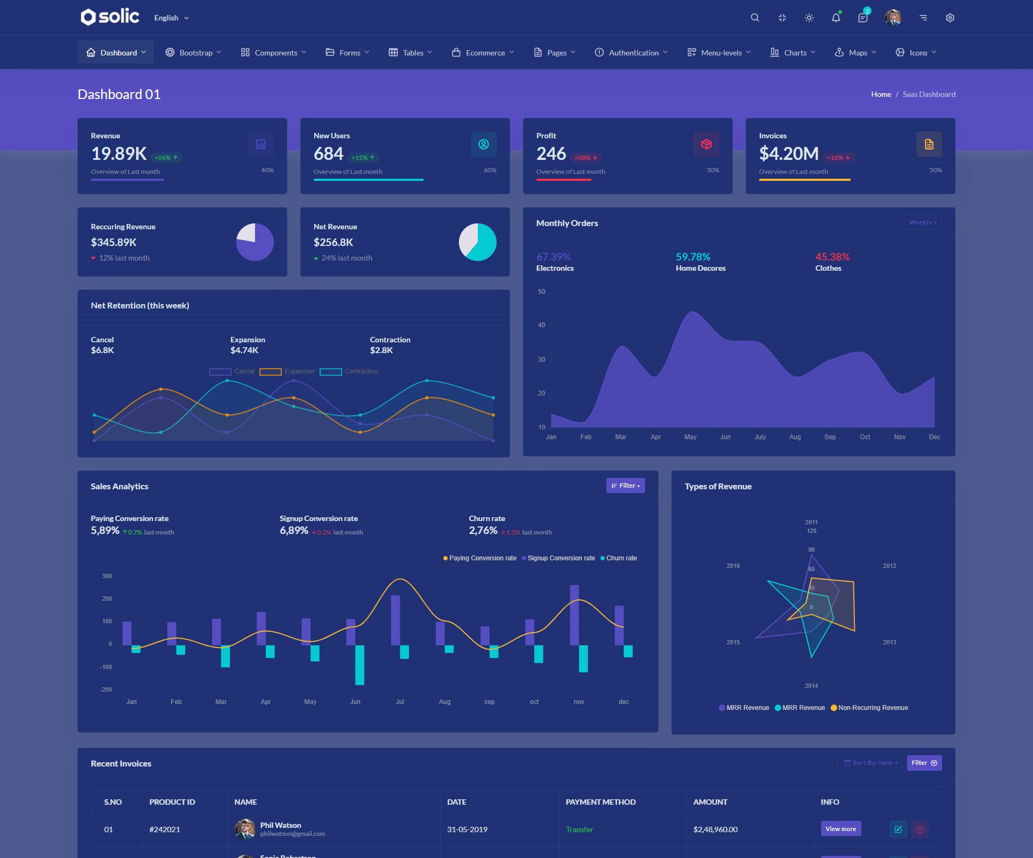
Task: Click the settings gear icon
Action: click(x=950, y=18)
